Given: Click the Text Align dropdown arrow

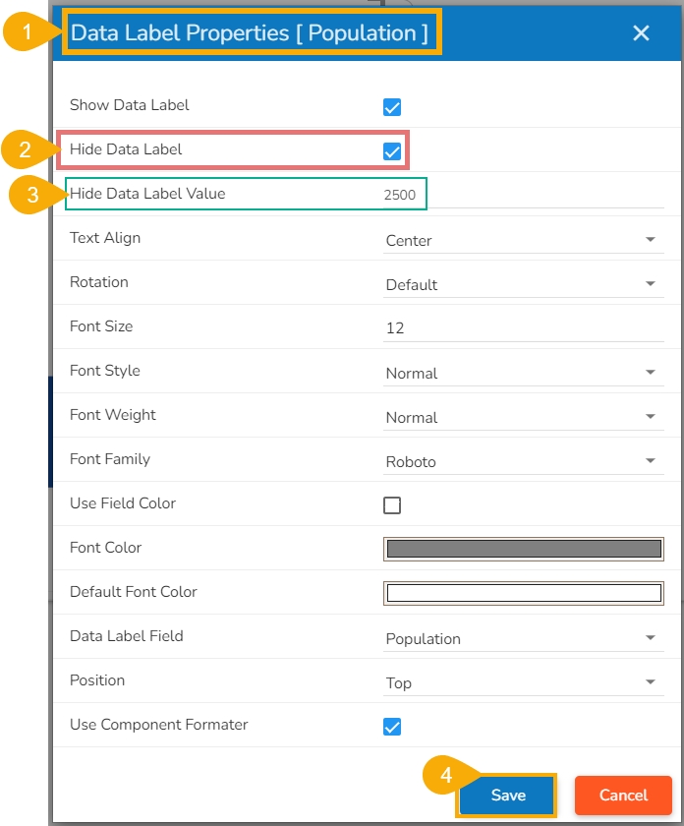Looking at the screenshot, I should click(650, 240).
